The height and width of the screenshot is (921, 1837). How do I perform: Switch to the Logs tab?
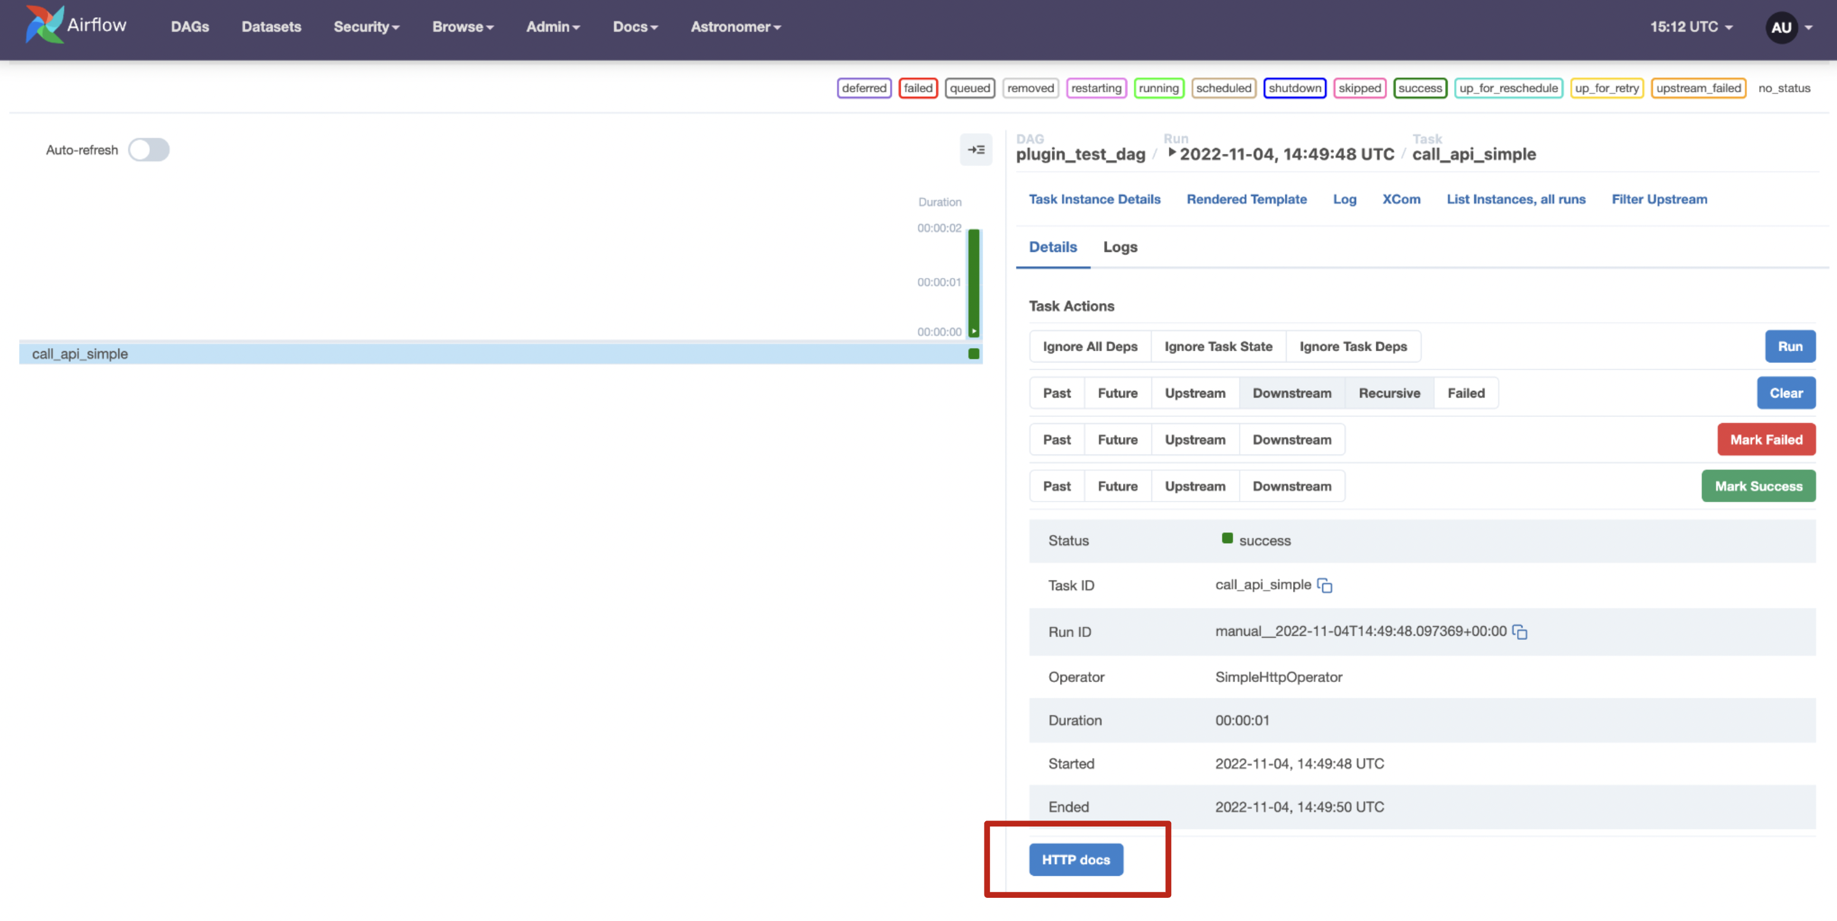click(1119, 247)
